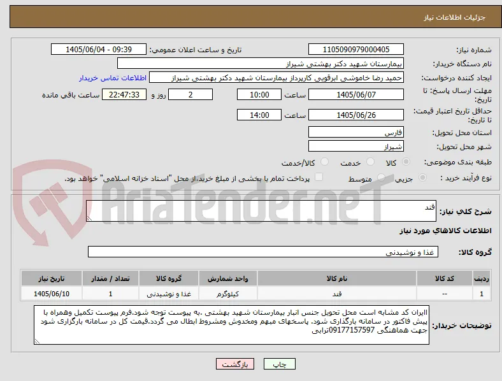Select the متوسط purchase type radio
Viewport: 502px width, 381px height.
click(381, 177)
